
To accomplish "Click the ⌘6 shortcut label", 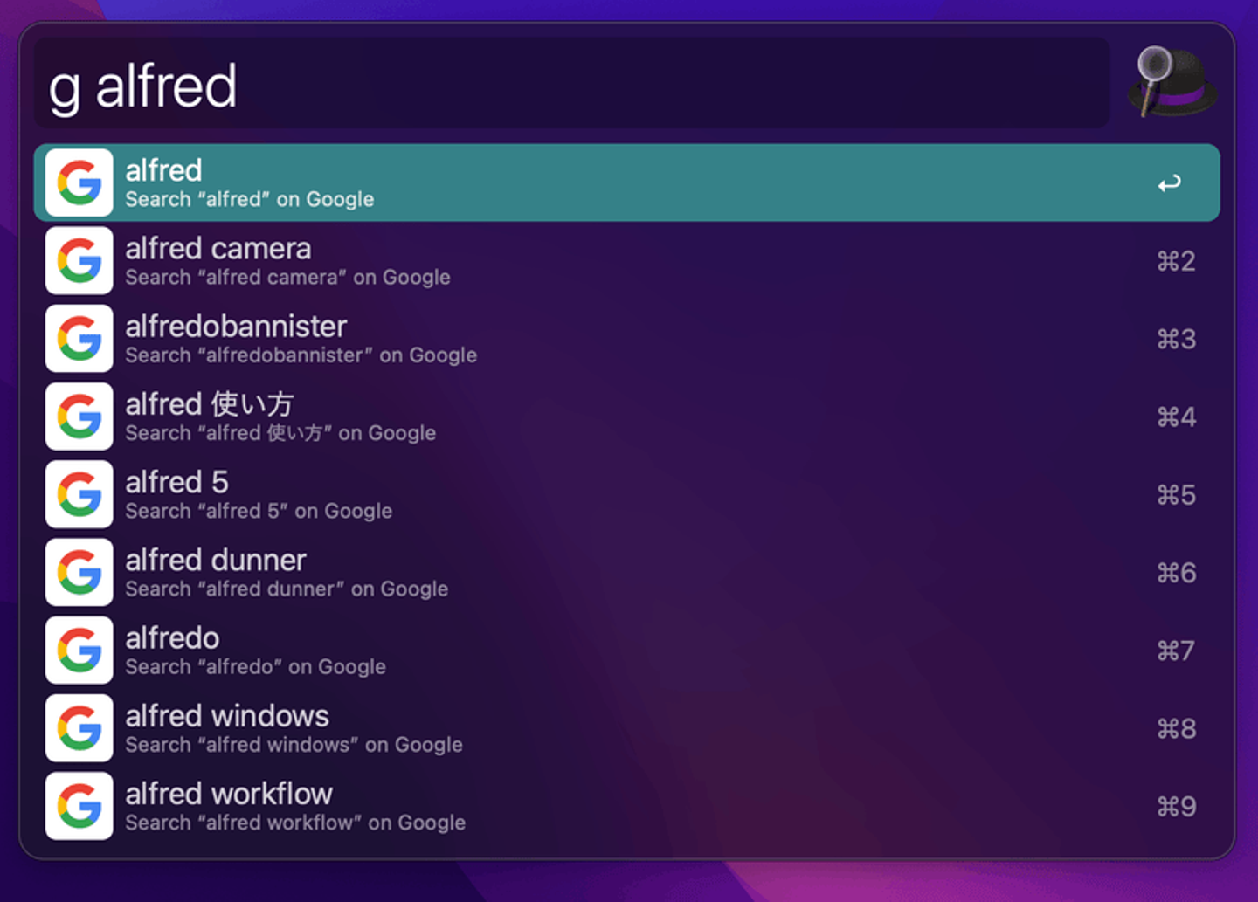I will pyautogui.click(x=1176, y=573).
